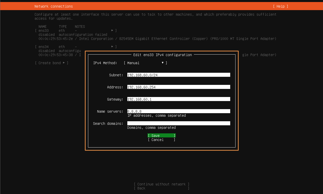Image resolution: width=323 pixels, height=194 pixels.
Task: Click the Subnet input field
Action: click(x=179, y=75)
